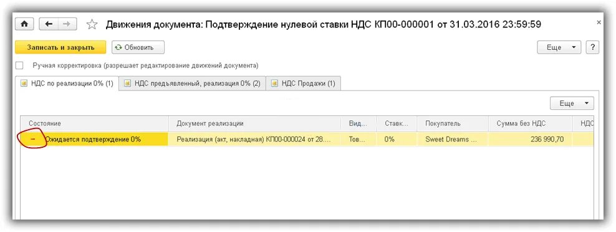Viewport: 616px width, 232px height.
Task: Navigate forward with right arrow
Action: pos(67,24)
